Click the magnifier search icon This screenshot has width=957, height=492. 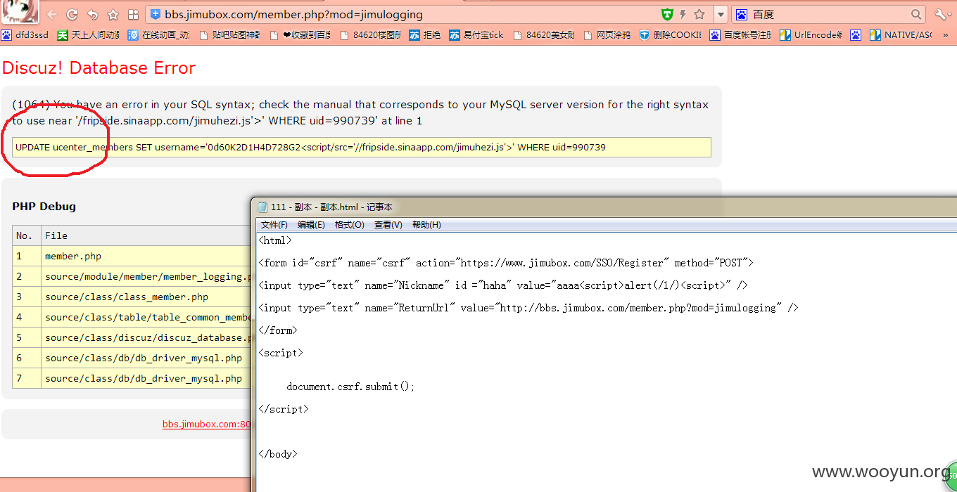point(916,14)
